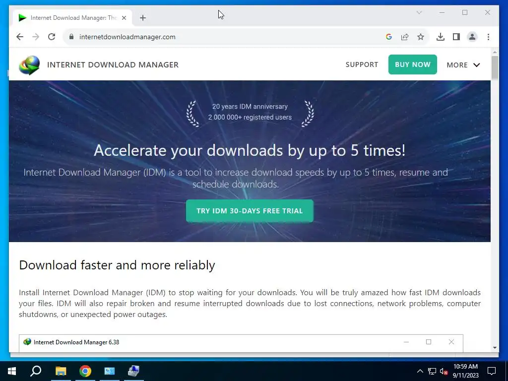508x381 pixels.
Task: Open File Explorer from taskbar
Action: [x=61, y=371]
